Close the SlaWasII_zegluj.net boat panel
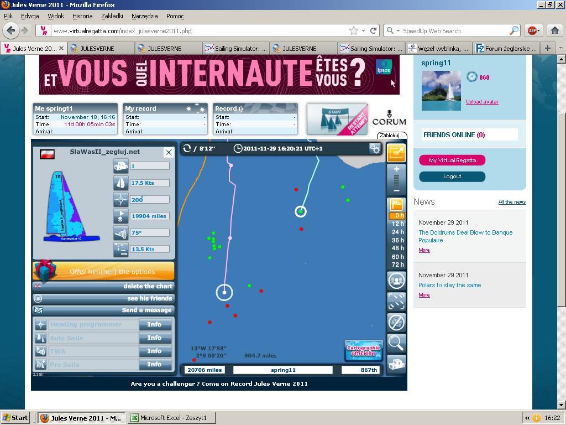Viewport: 566px width, 425px height. pos(169,153)
